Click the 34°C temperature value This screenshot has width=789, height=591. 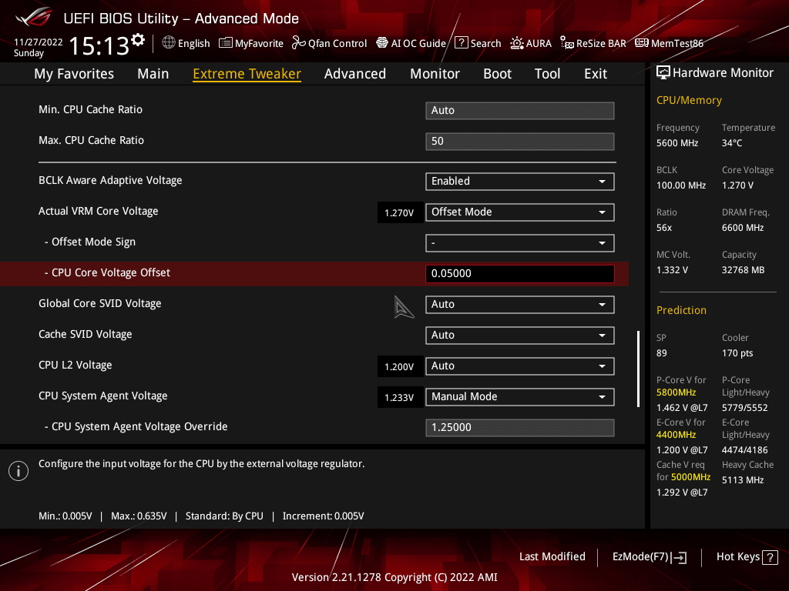pos(732,143)
